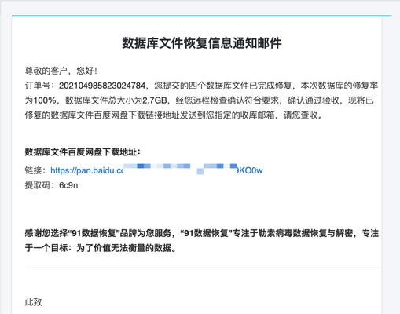400x314 pixels.
Task: Open the pan.baidu.com download link
Action: tap(156, 170)
